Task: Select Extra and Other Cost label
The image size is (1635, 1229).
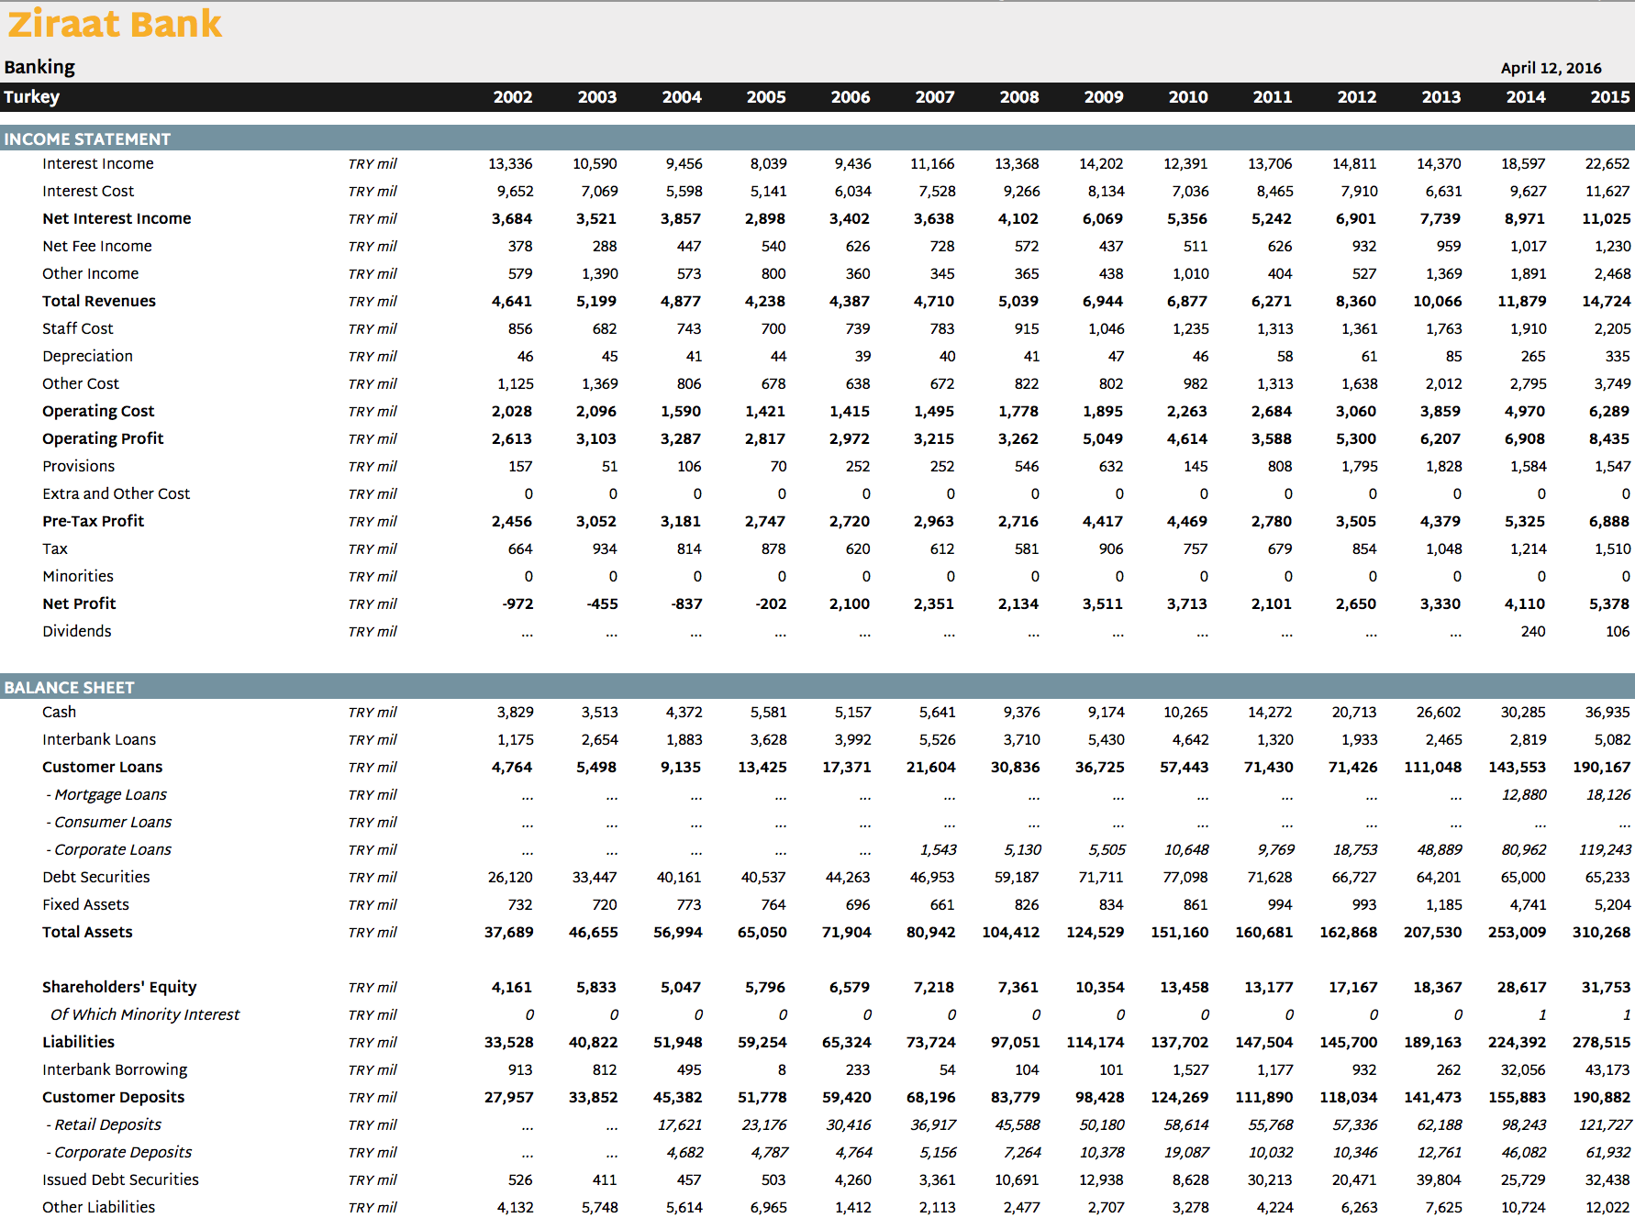Action: coord(117,494)
